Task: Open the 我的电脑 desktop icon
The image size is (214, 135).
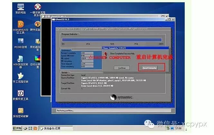Action: 21,9
